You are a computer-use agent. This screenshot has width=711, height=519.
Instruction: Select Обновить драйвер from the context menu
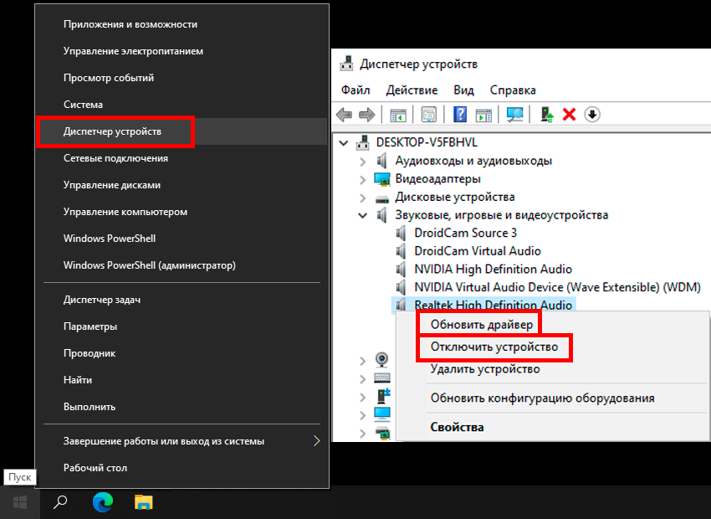pyautogui.click(x=480, y=324)
